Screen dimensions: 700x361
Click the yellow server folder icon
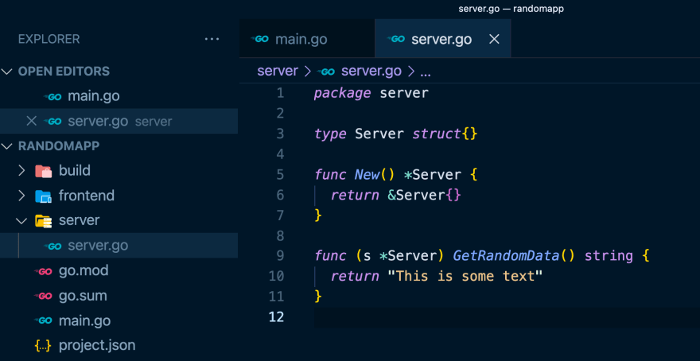click(x=43, y=221)
